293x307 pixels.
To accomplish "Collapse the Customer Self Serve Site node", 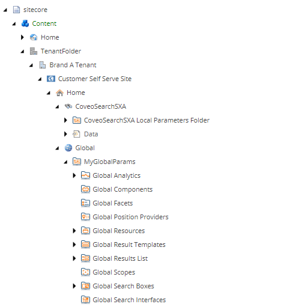I will tap(40, 79).
